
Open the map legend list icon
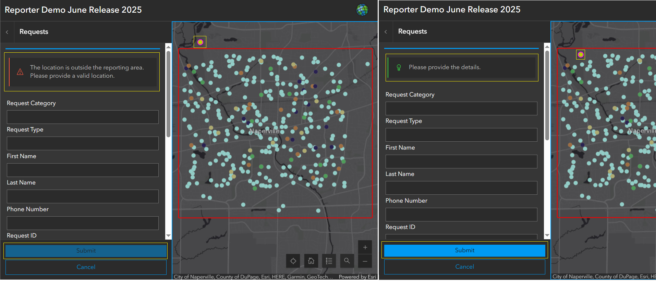pos(329,261)
